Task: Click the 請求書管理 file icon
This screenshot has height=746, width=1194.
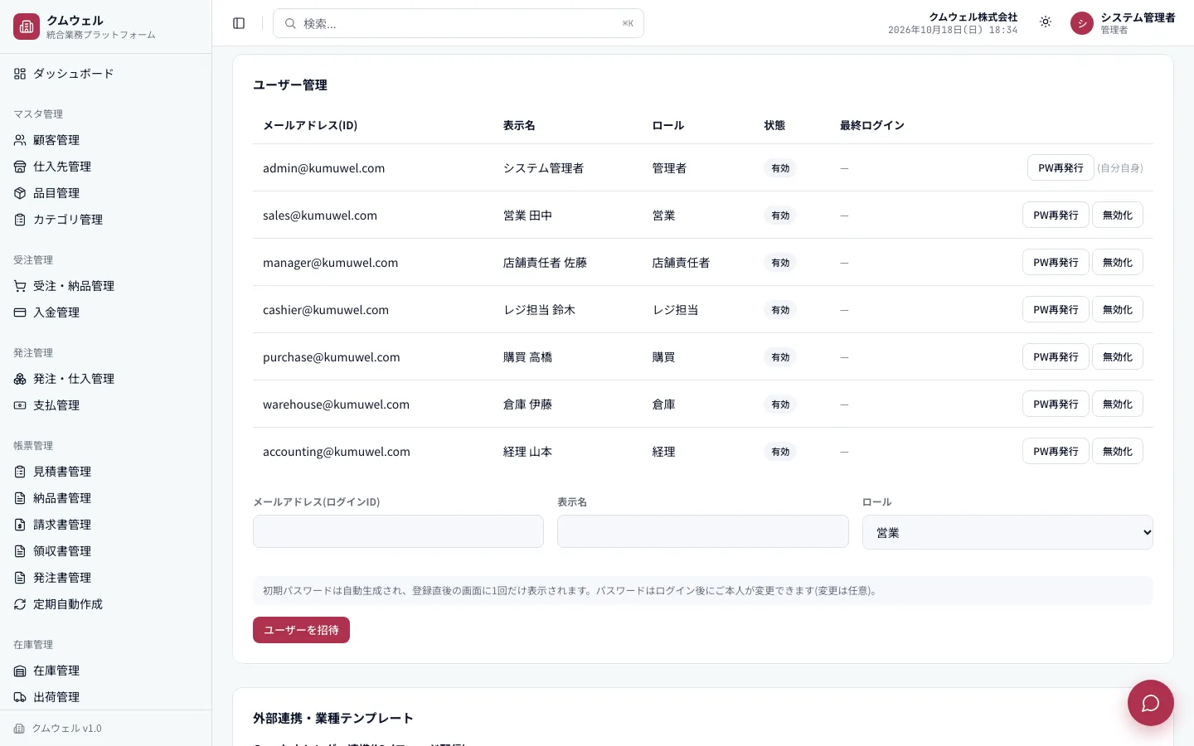Action: (20, 525)
